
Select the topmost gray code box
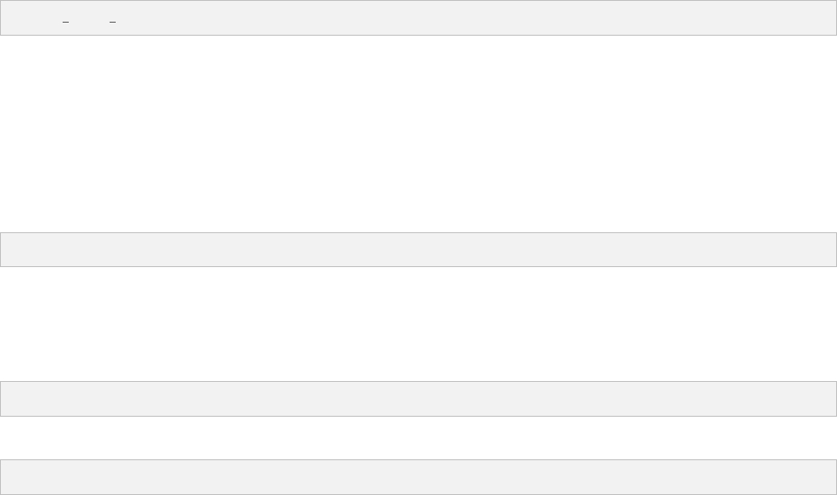418,17
